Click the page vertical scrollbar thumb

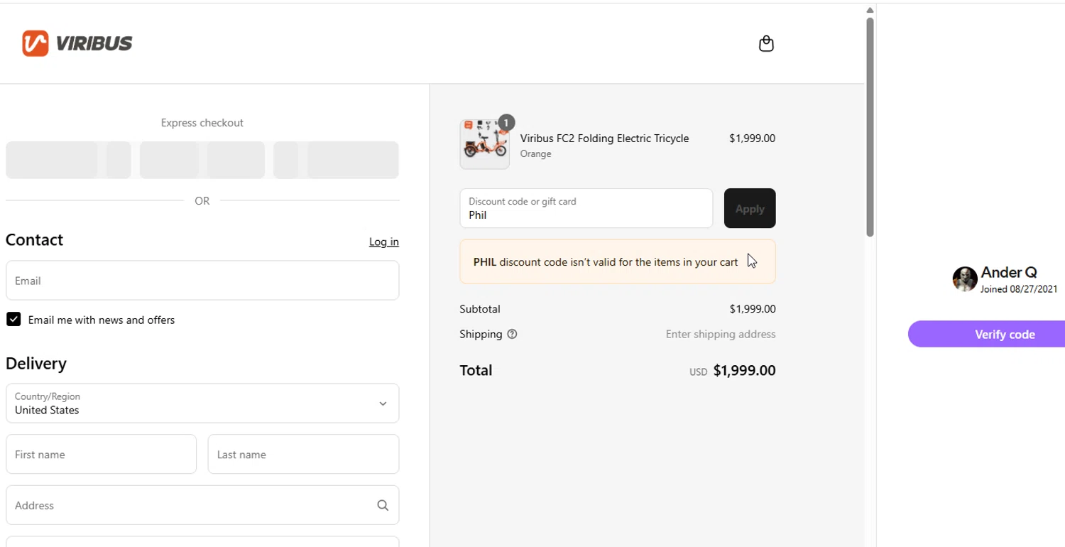870,126
